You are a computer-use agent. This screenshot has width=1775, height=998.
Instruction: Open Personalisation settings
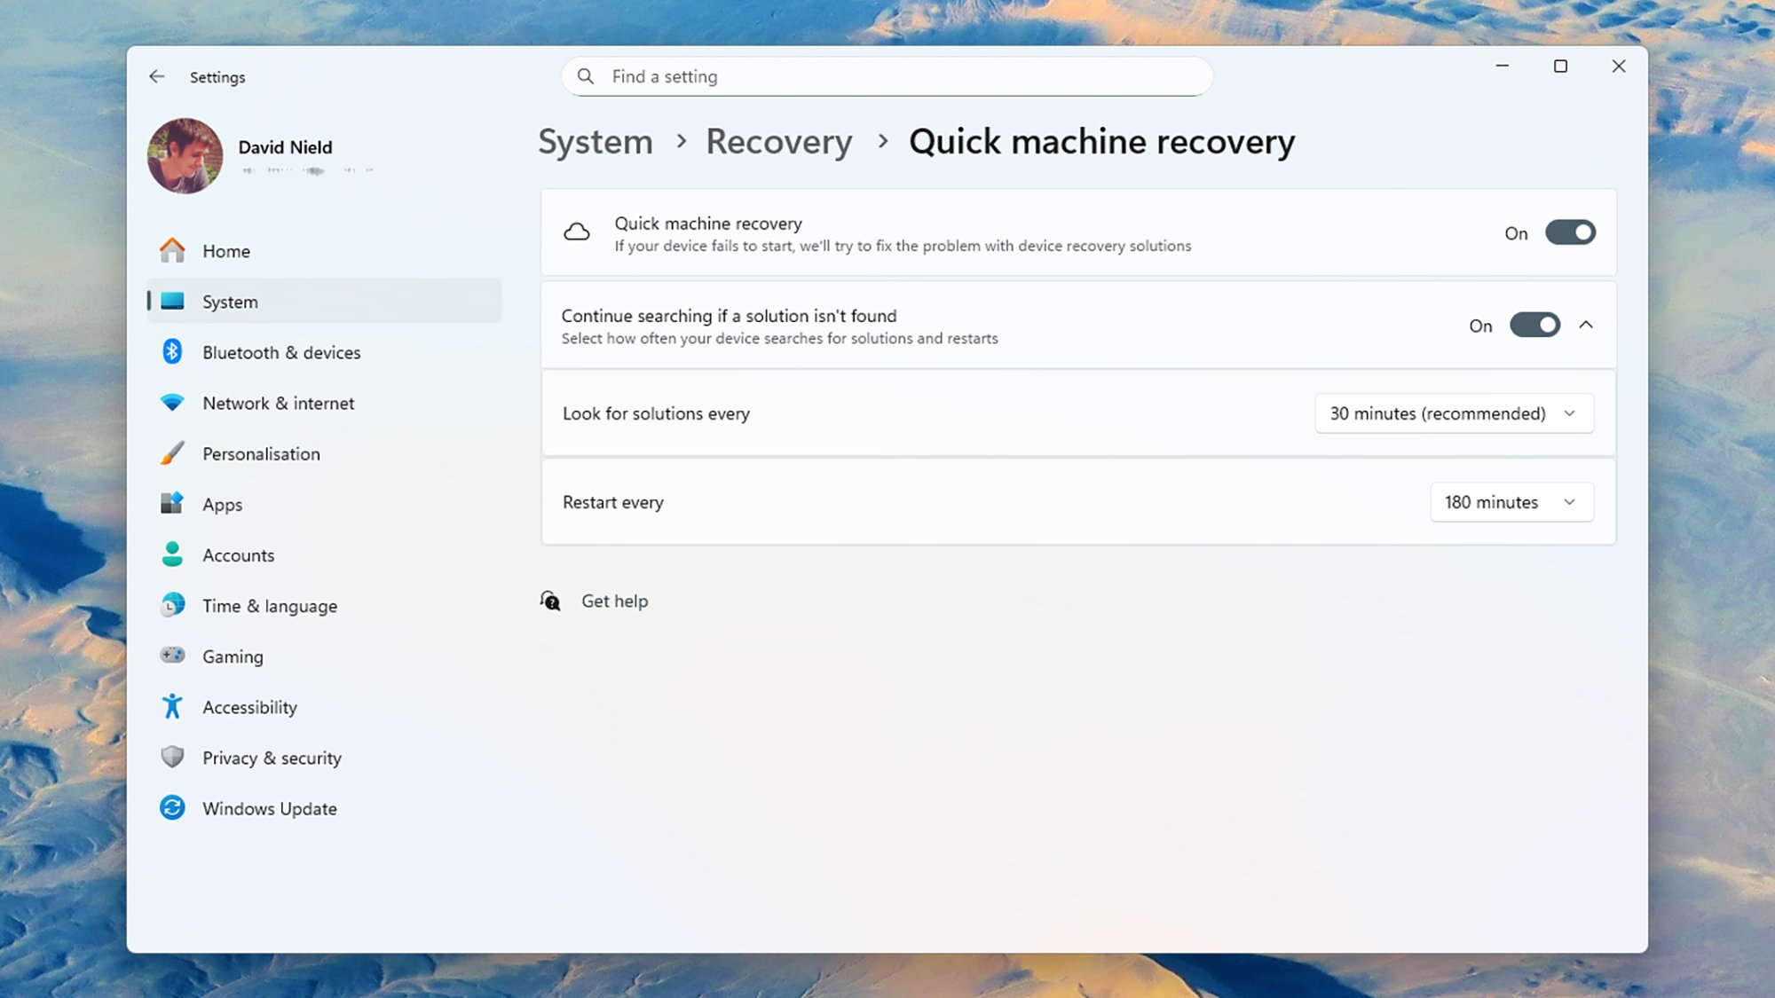[x=325, y=453]
